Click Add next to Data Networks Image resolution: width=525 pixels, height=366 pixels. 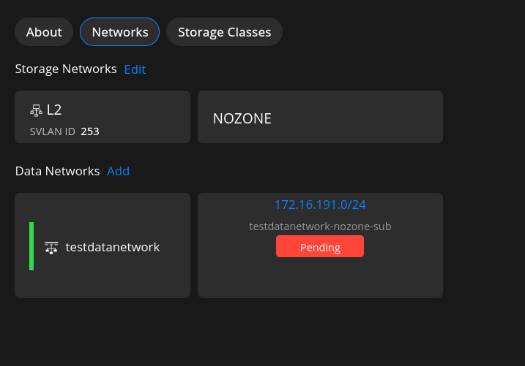point(118,172)
